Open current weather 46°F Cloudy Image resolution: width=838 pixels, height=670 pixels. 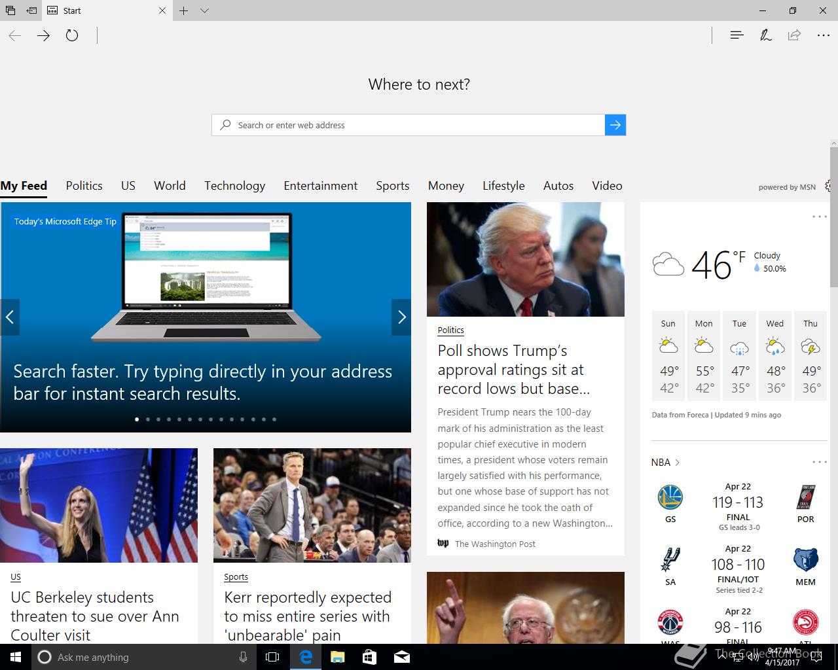click(719, 264)
